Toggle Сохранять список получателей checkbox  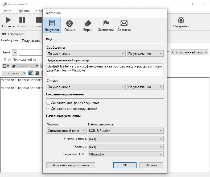point(48,108)
